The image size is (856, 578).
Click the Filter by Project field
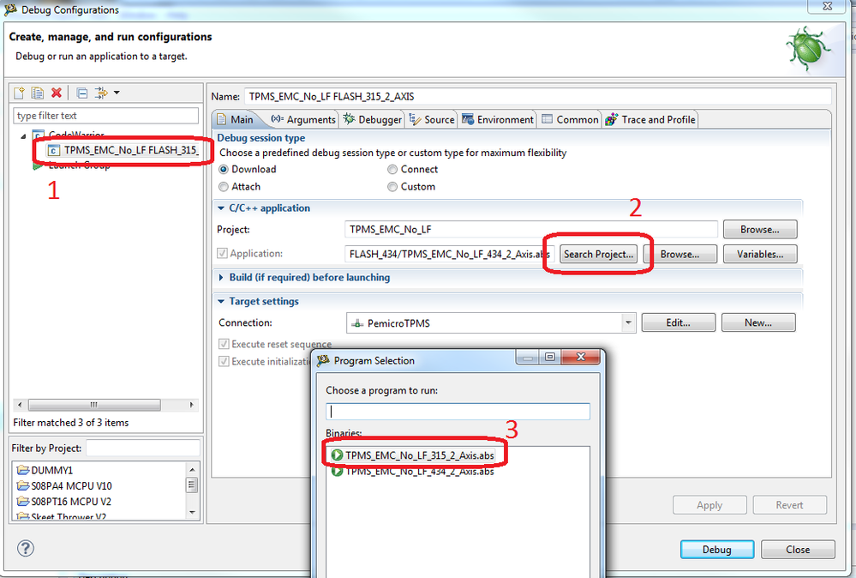(143, 449)
